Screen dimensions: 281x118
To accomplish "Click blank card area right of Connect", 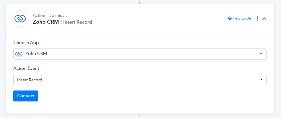I will click(152, 96).
